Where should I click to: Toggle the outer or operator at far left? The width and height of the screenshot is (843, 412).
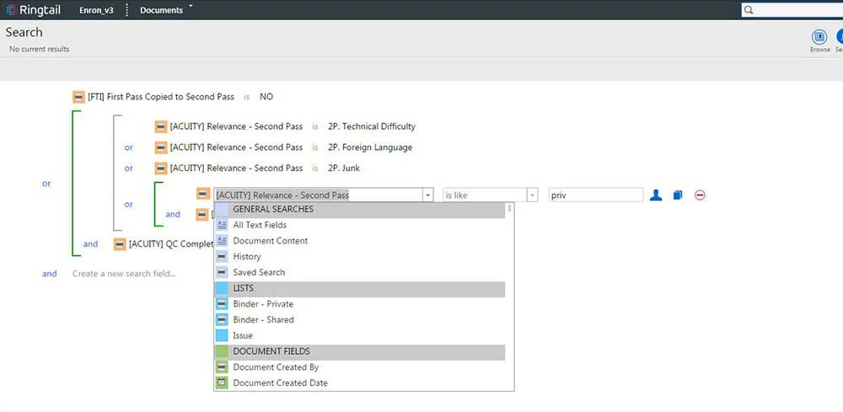(46, 183)
